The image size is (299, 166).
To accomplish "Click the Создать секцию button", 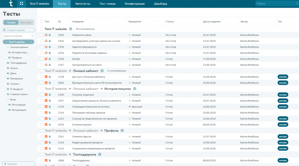I will tap(18, 30).
